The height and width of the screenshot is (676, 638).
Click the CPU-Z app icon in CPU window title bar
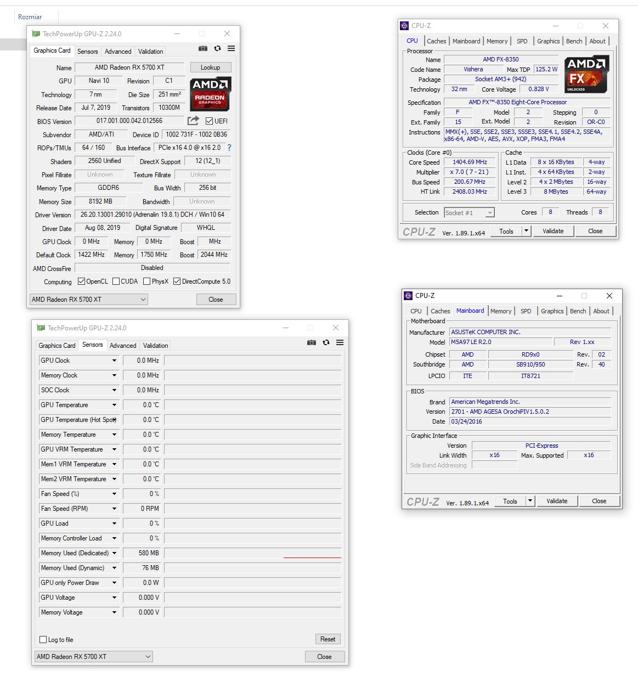point(405,25)
